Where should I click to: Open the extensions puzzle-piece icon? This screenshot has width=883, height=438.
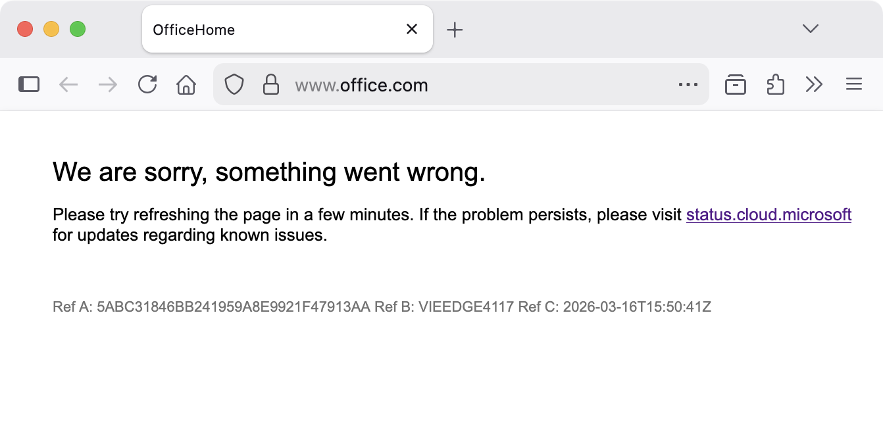tap(775, 84)
